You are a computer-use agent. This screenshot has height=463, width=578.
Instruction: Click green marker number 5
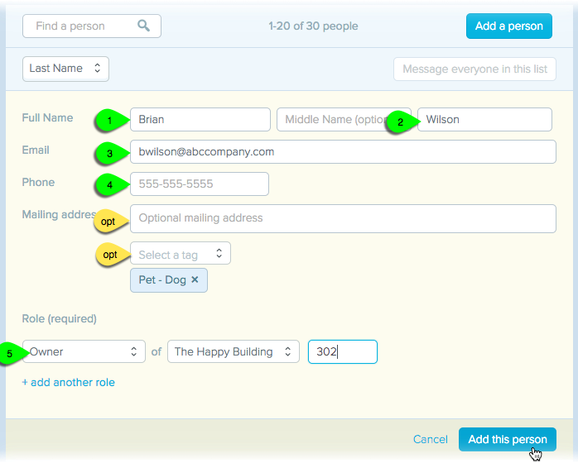[x=12, y=352]
